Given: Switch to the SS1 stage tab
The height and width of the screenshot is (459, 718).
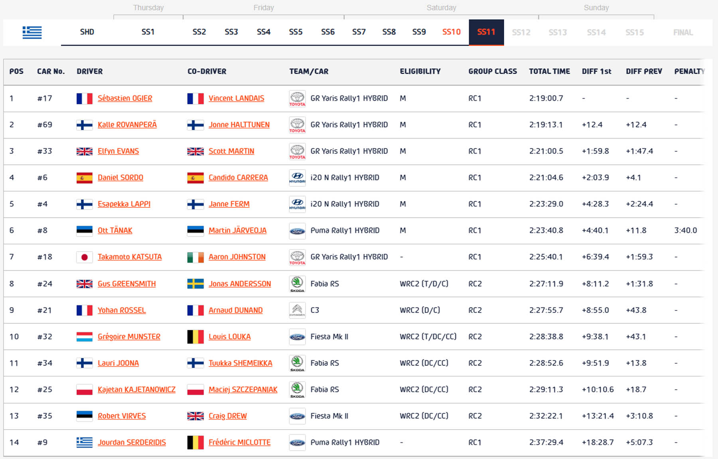Looking at the screenshot, I should (148, 32).
